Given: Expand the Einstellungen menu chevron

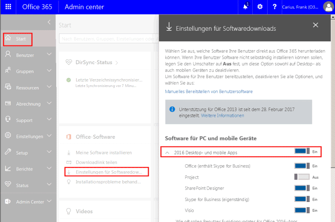Looking at the screenshot, I should [x=49, y=135].
